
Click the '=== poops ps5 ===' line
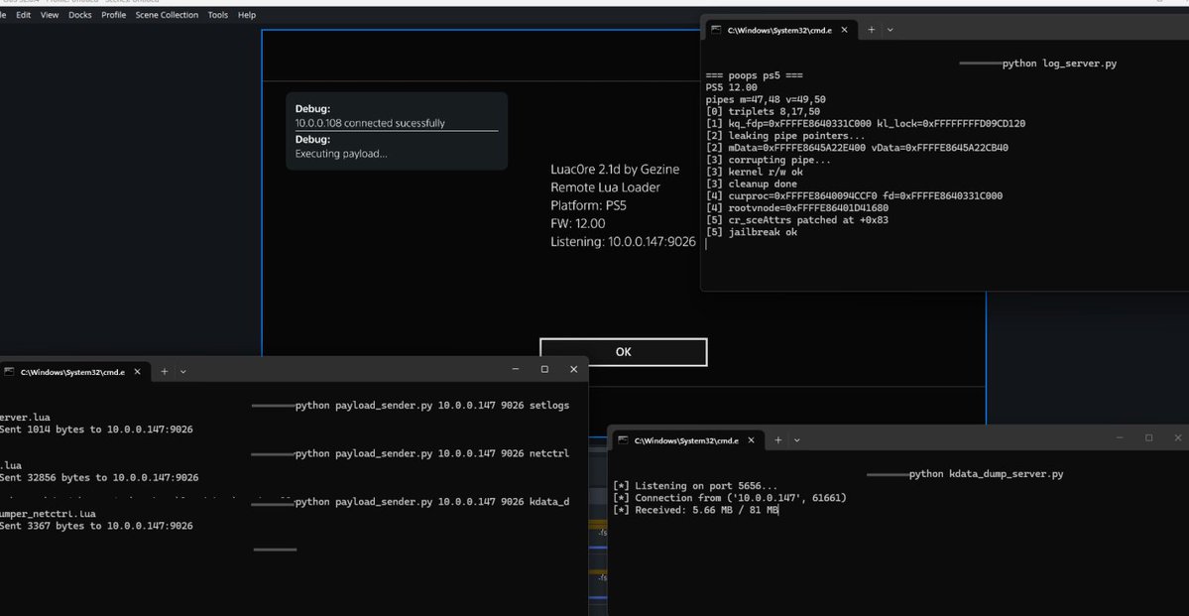[x=754, y=75]
